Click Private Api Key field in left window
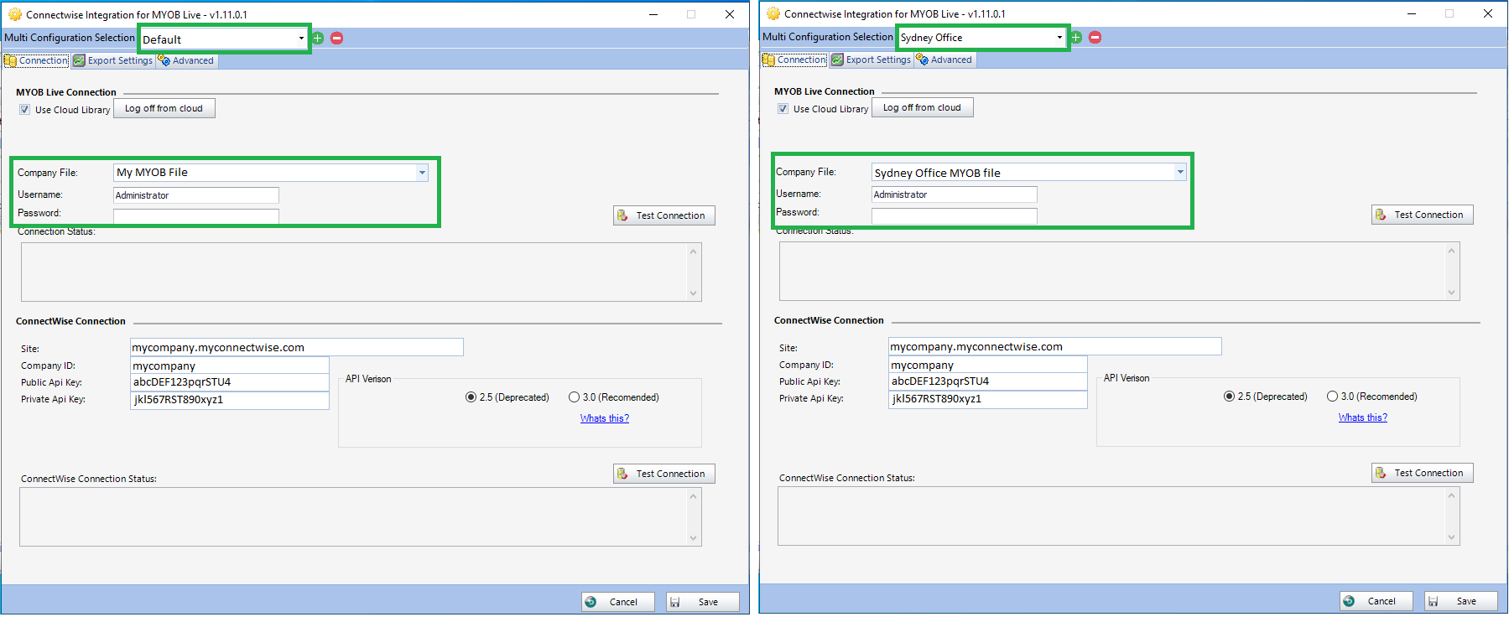Screen dimensions: 1509x617 click(230, 400)
